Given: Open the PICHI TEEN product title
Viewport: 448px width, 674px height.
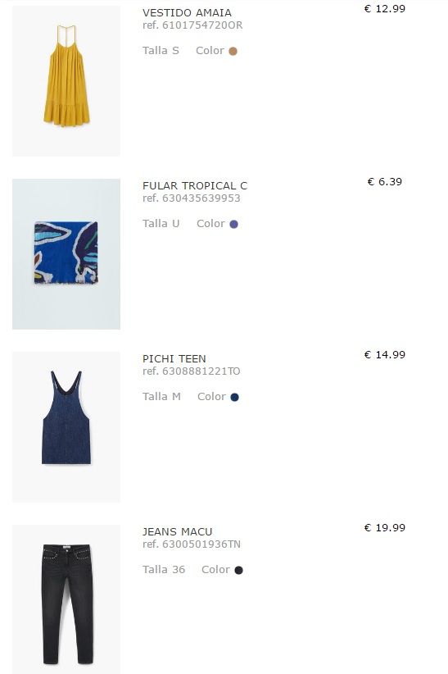Looking at the screenshot, I should tap(174, 358).
